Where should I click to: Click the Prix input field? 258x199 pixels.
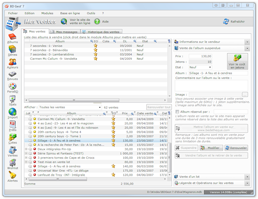click(x=200, y=56)
